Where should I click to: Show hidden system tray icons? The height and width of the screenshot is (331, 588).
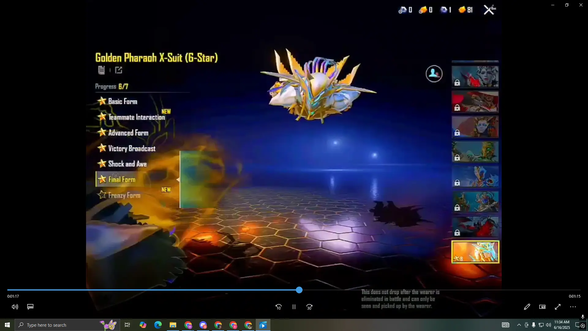tap(519, 325)
